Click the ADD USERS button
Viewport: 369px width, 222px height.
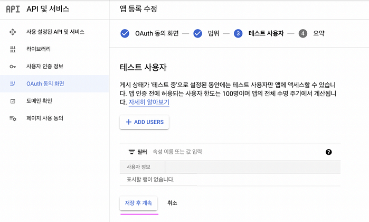click(144, 122)
